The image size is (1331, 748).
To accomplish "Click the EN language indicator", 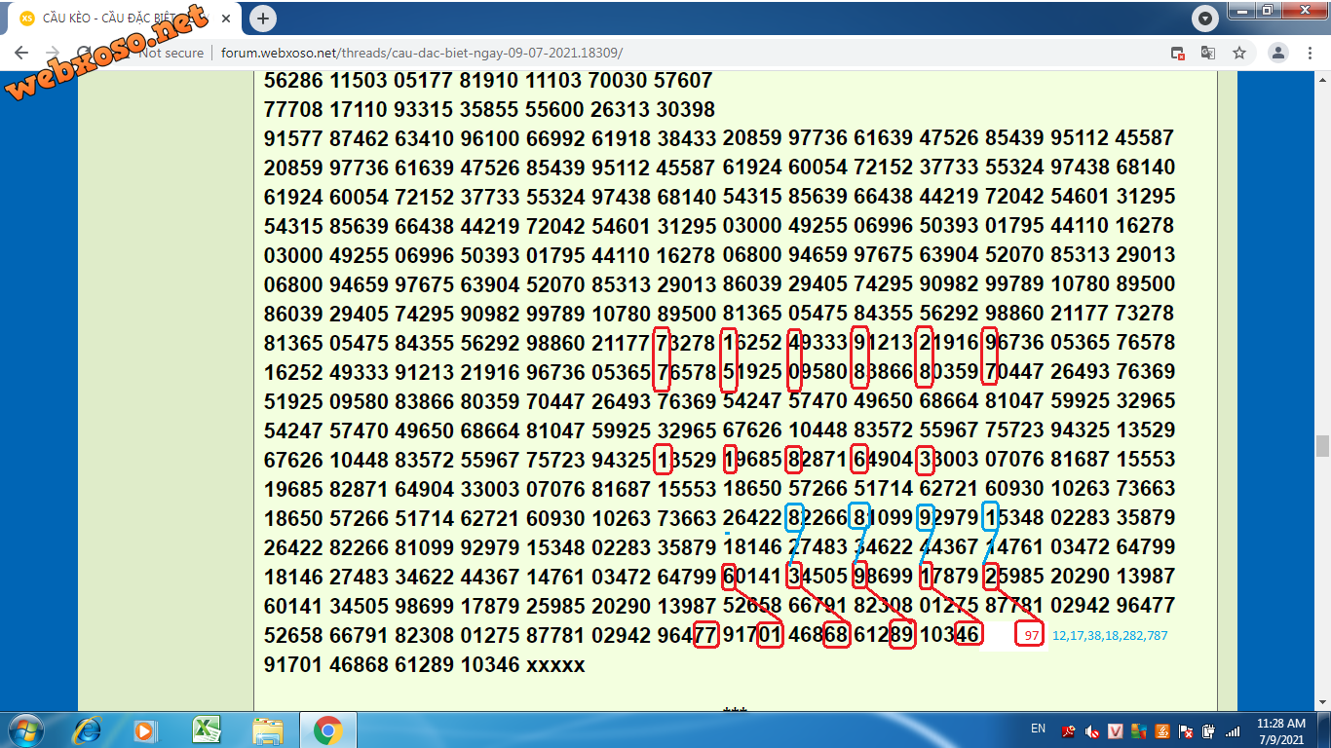I will click(x=1038, y=729).
